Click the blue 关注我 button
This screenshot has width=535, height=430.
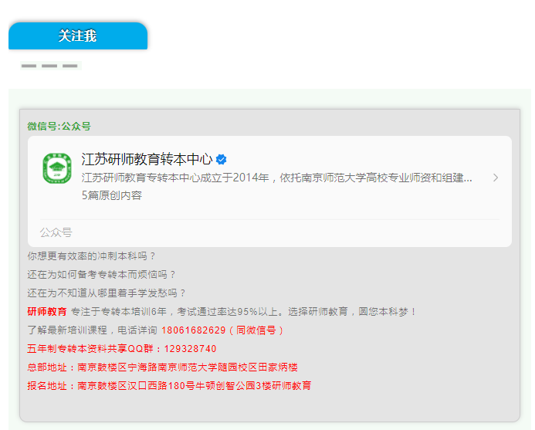coord(78,36)
